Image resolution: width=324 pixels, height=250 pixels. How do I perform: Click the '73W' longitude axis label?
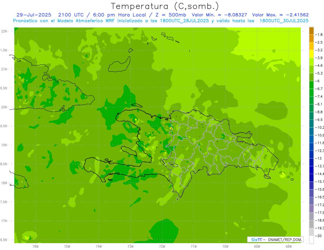tap(130, 246)
